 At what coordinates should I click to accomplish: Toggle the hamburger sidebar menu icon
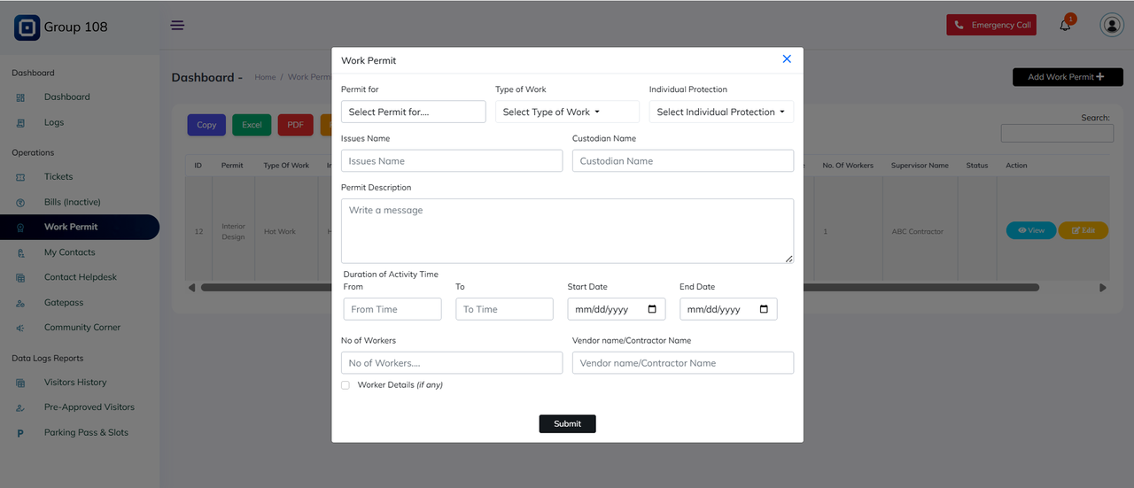coord(177,25)
